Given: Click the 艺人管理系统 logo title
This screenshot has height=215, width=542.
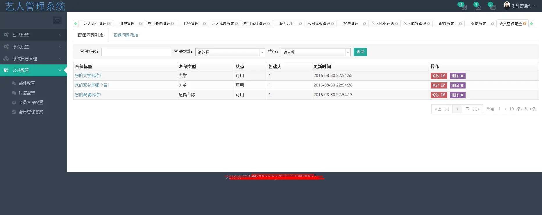Looking at the screenshot, I should point(35,6).
